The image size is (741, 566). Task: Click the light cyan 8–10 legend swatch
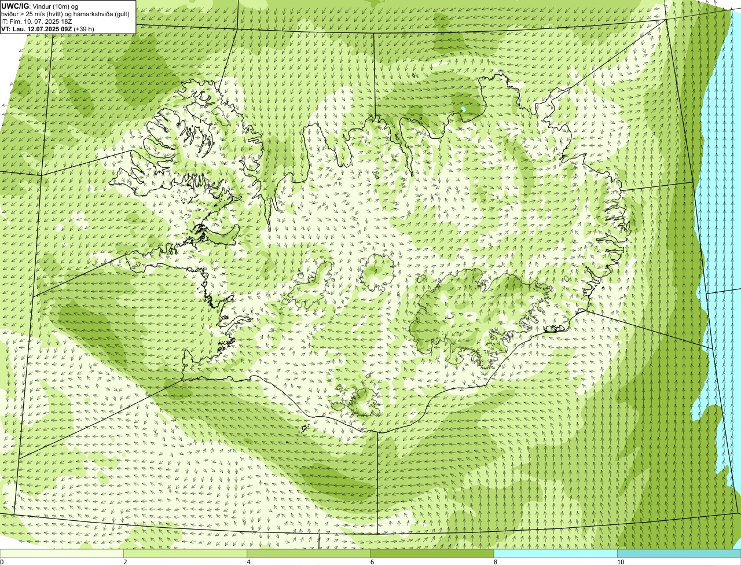click(x=555, y=553)
